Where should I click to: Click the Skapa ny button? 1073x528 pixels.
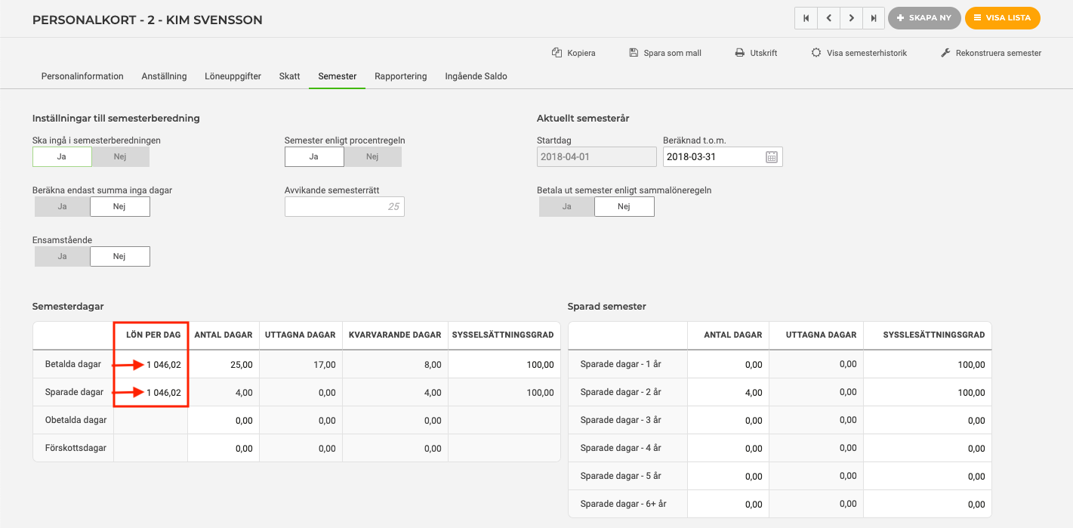pos(924,18)
